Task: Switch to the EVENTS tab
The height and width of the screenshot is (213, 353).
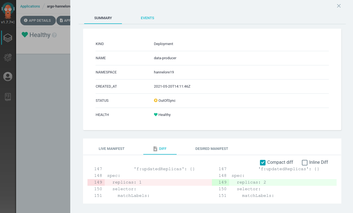Action: (147, 18)
